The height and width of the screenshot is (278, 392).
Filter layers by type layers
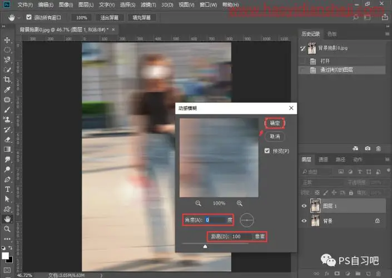pyautogui.click(x=360, y=172)
